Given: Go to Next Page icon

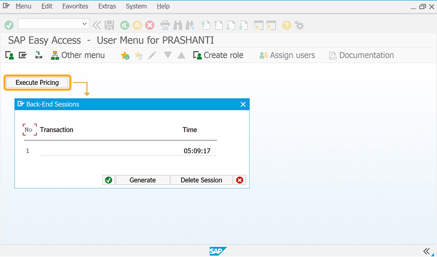Looking at the screenshot, I should pyautogui.click(x=231, y=25).
